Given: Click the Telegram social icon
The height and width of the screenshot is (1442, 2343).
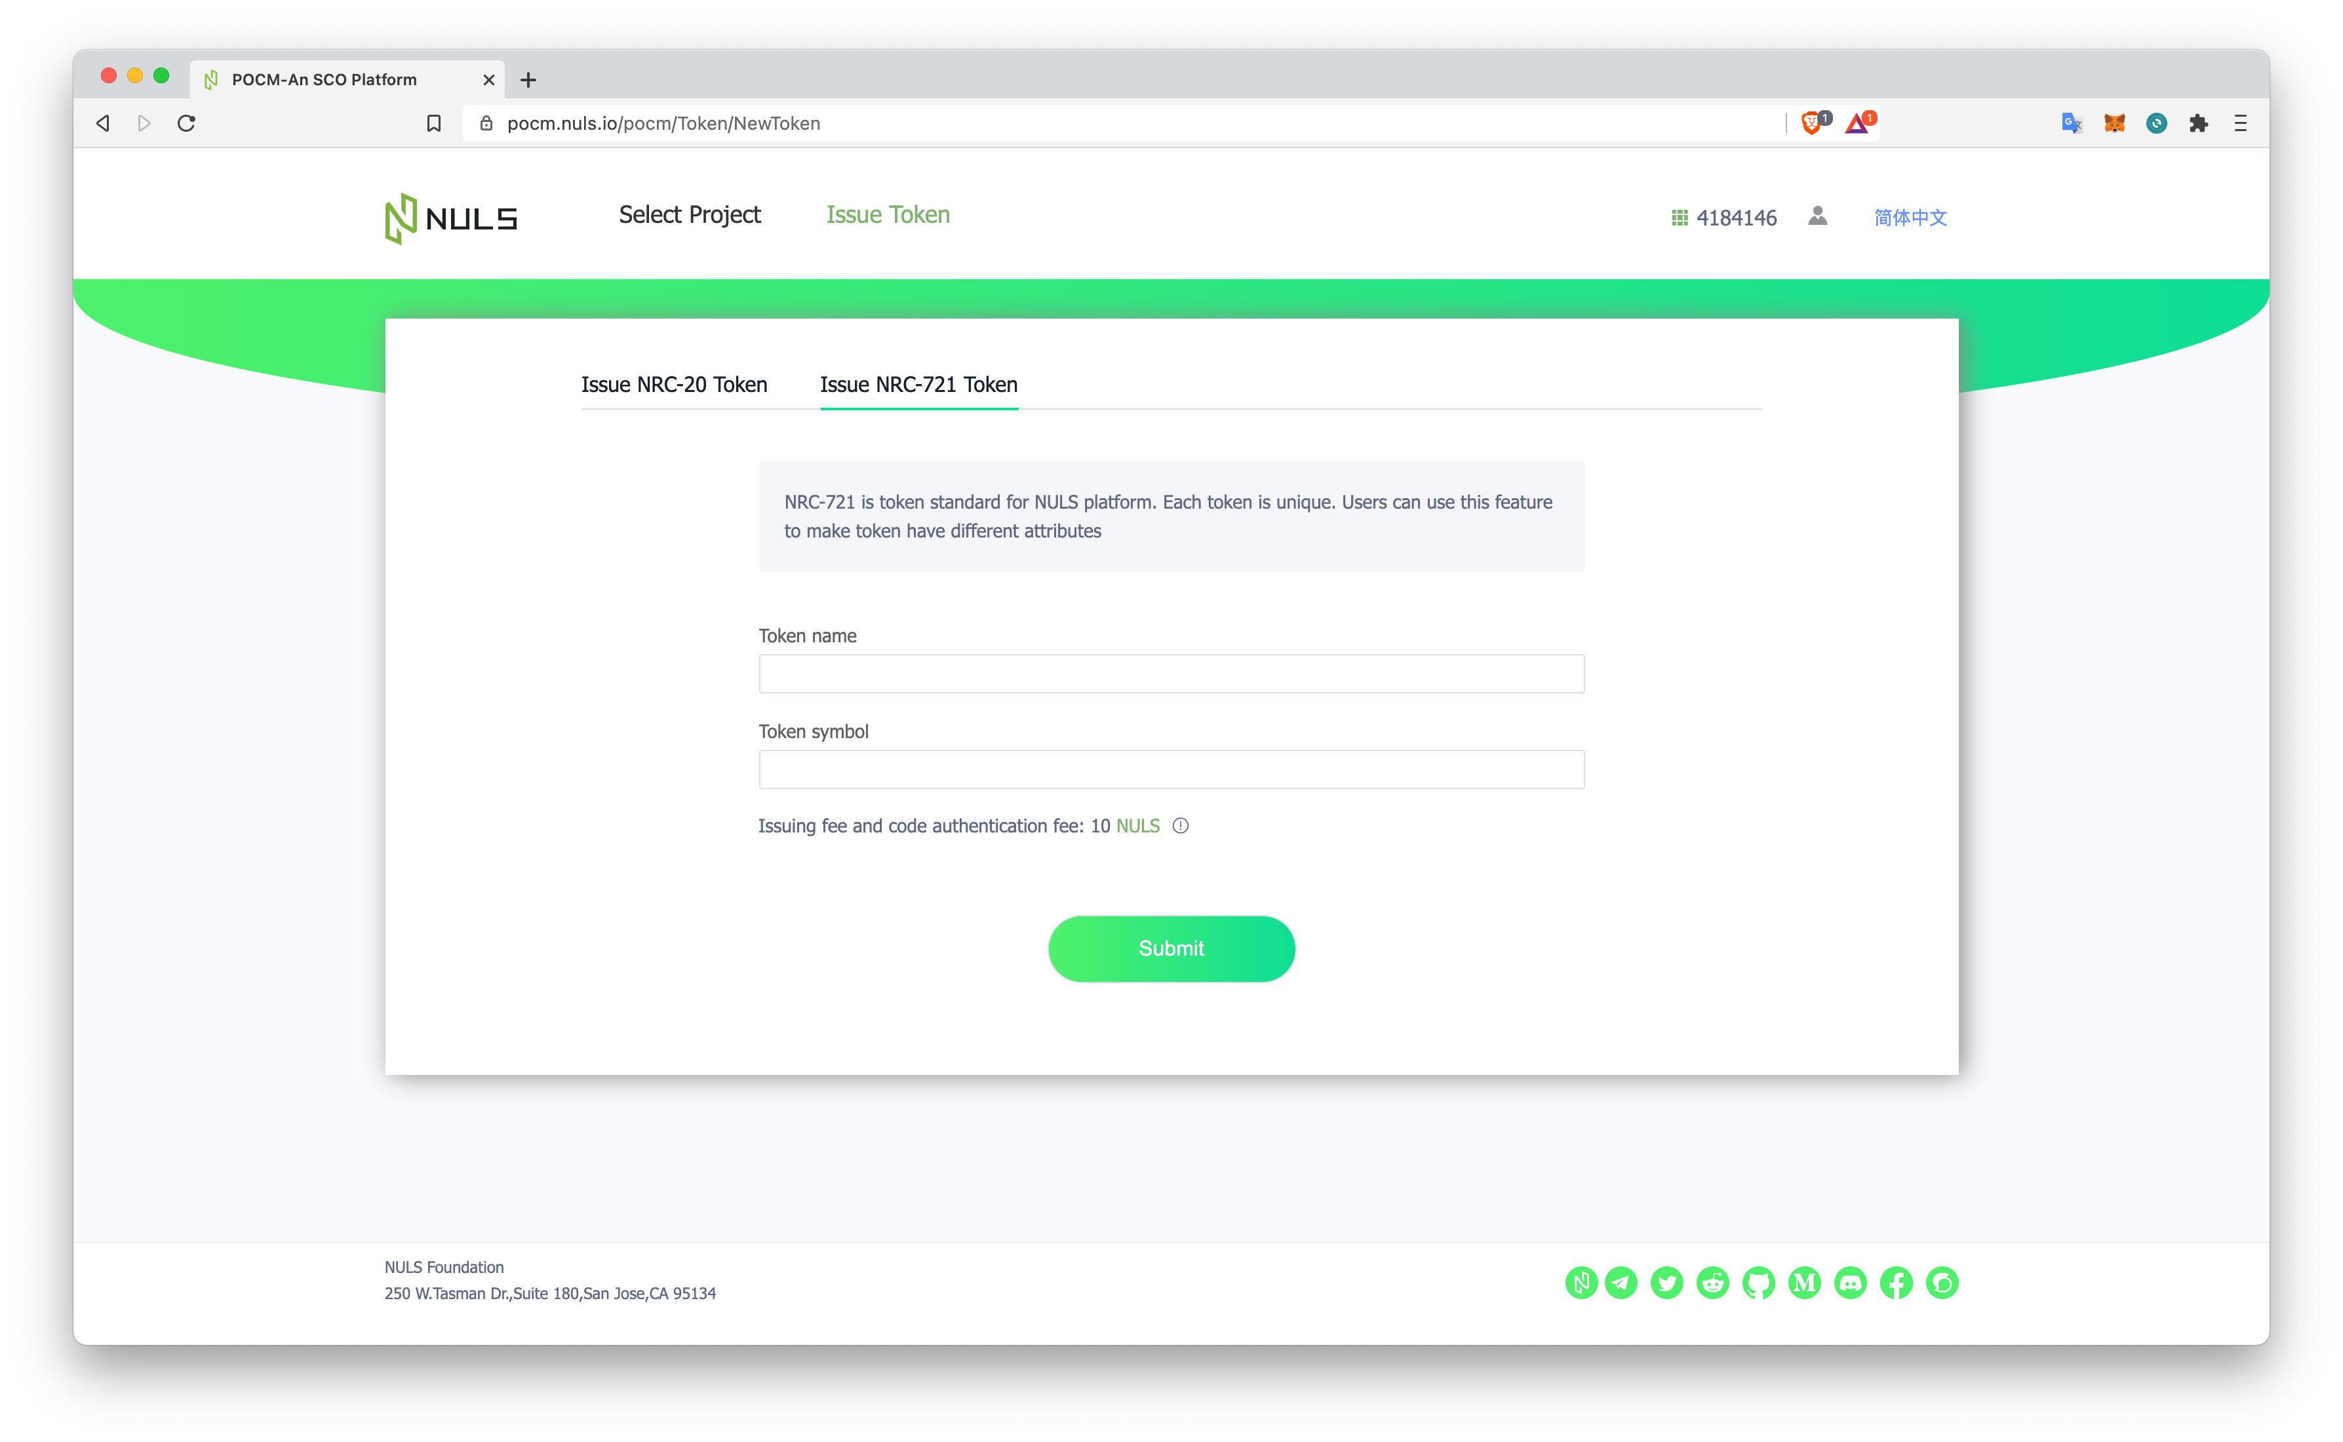Looking at the screenshot, I should pyautogui.click(x=1620, y=1285).
